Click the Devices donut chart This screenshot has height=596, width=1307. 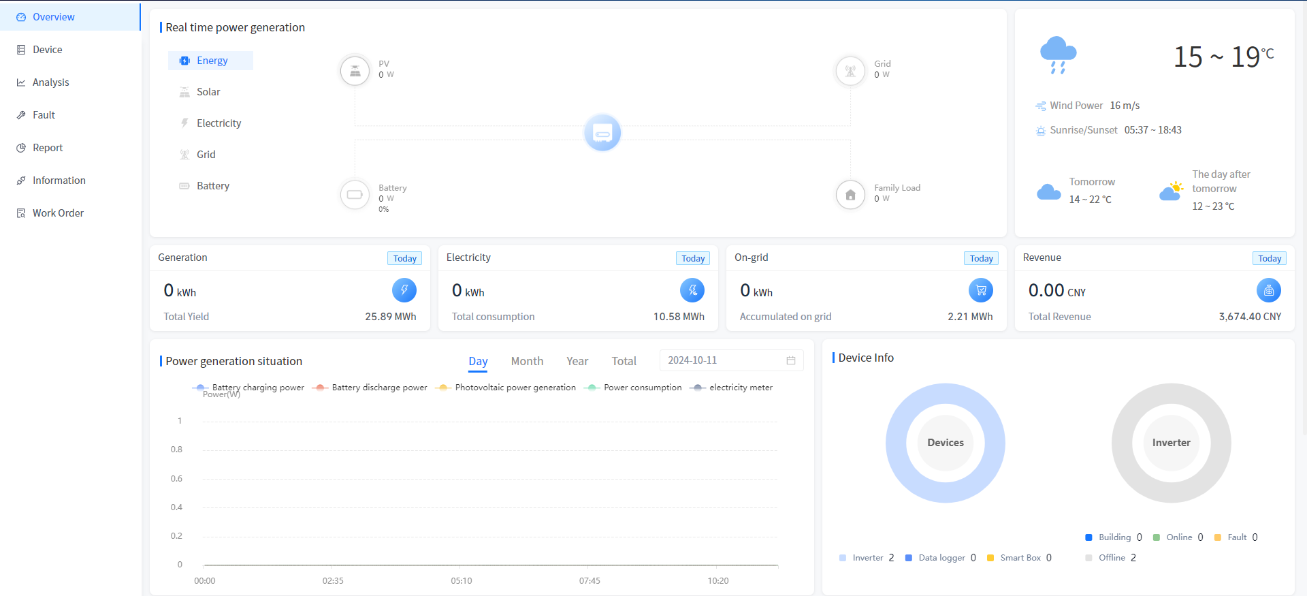(945, 443)
